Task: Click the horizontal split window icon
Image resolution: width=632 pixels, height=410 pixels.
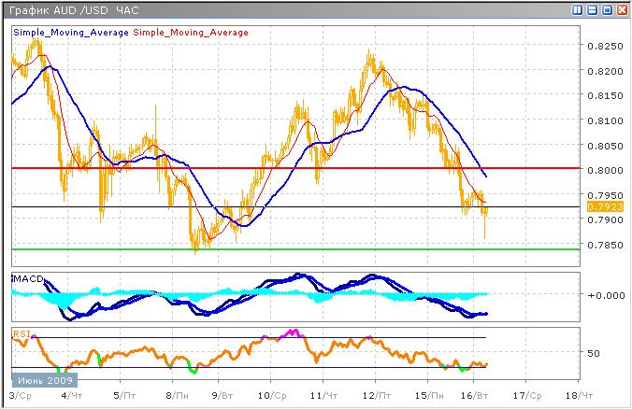Action: 592,9
